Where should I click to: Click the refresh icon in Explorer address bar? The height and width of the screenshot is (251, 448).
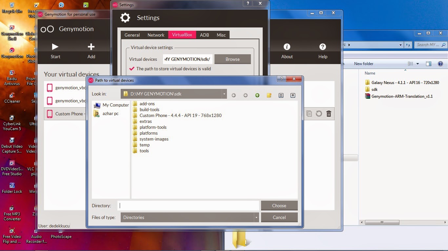point(408,45)
